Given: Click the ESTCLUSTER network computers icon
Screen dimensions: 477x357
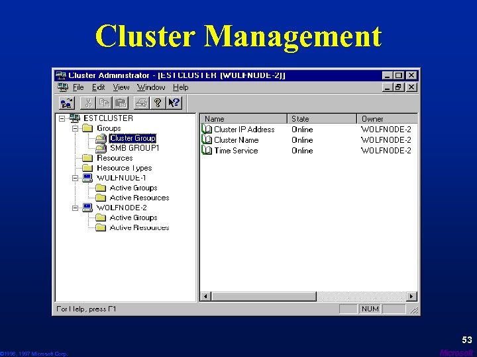Looking at the screenshot, I should 75,118.
